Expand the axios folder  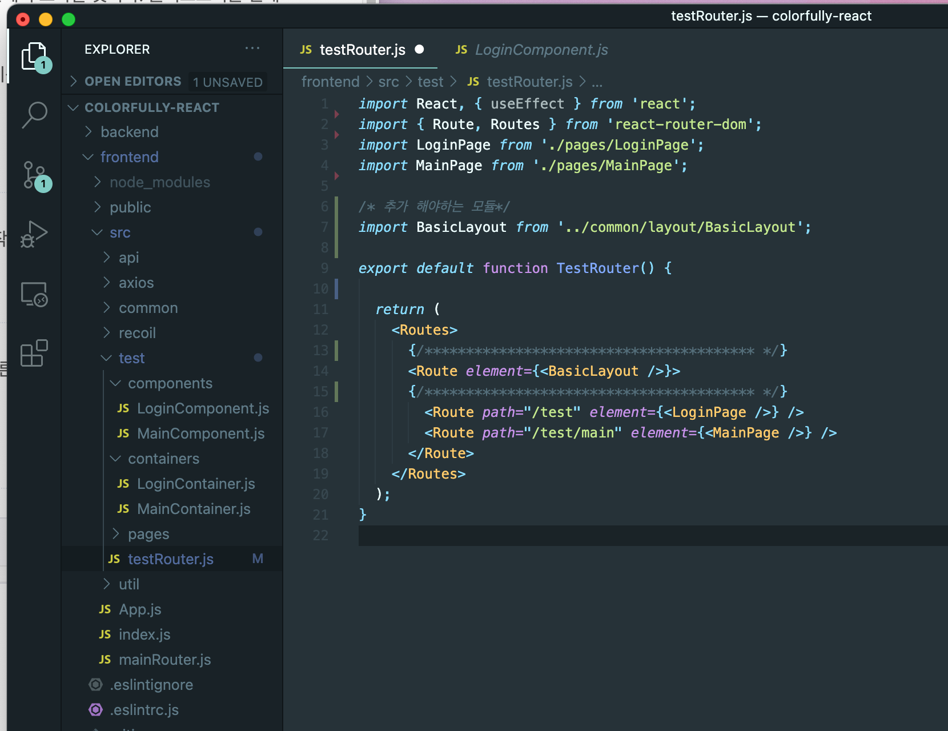pyautogui.click(x=106, y=283)
